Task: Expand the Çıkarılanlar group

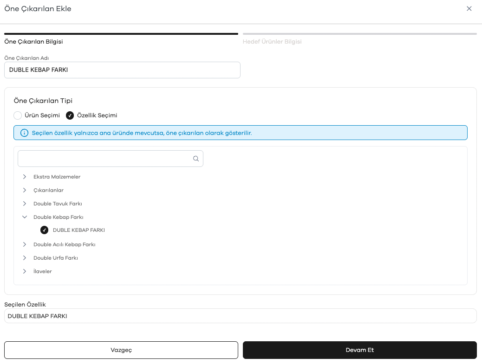Action: [25, 190]
